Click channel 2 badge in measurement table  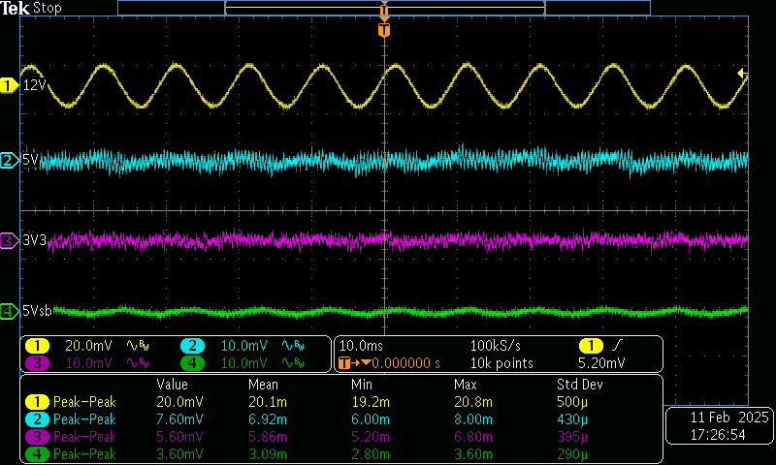(37, 419)
